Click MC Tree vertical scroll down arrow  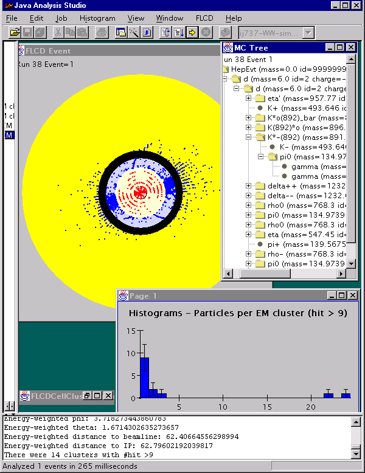pos(351,263)
